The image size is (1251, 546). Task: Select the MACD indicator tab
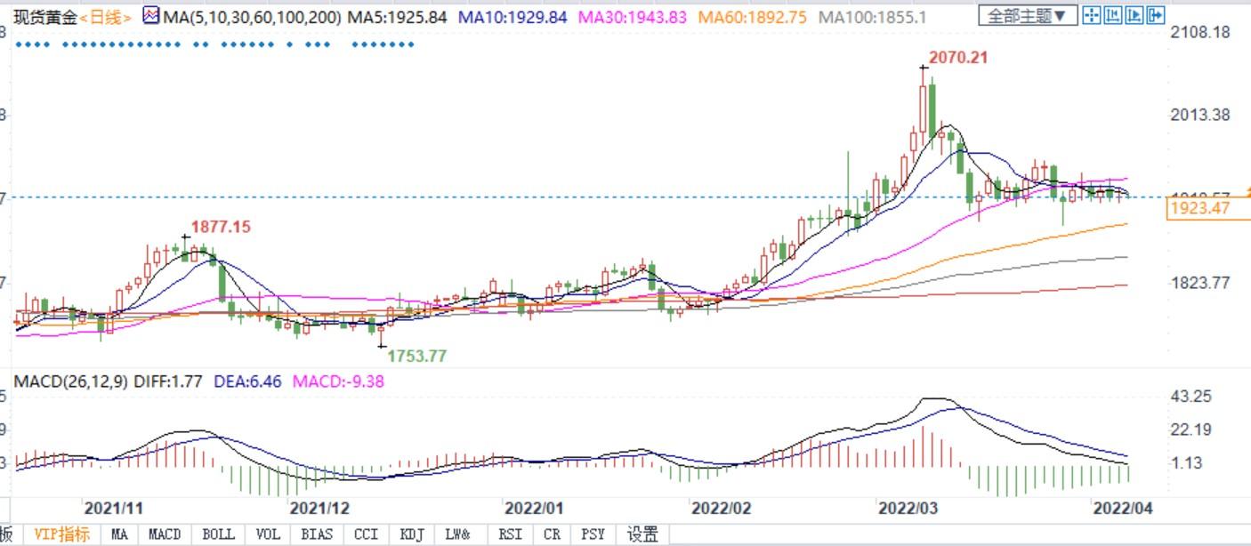[x=165, y=534]
